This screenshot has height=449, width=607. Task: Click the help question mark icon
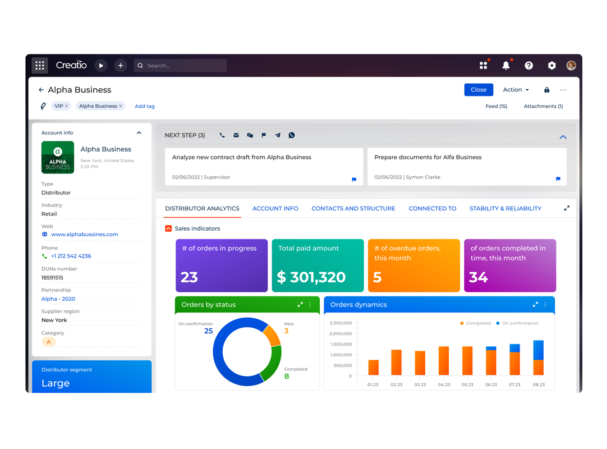(529, 65)
